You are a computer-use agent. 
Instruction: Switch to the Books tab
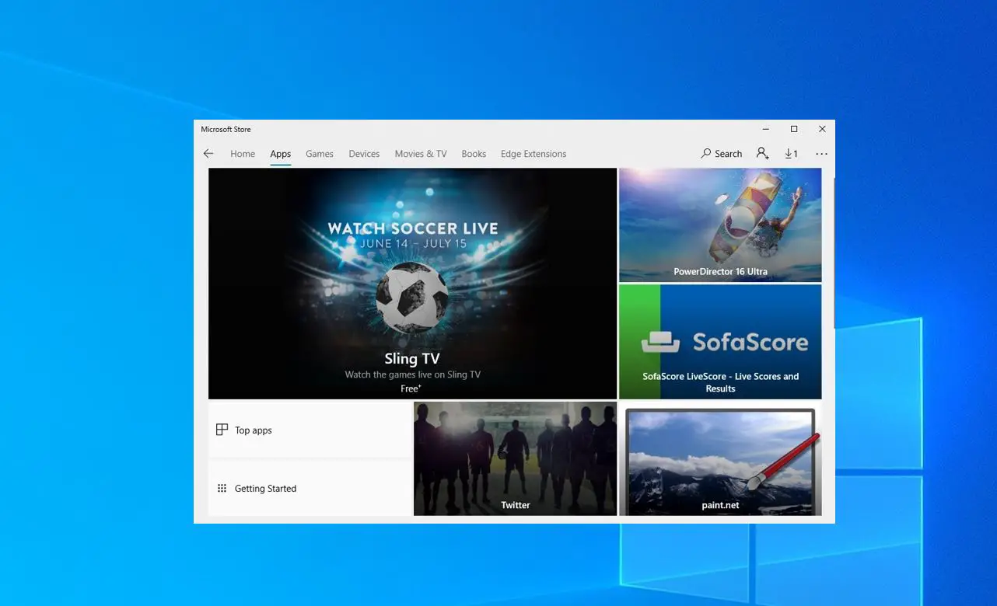point(474,154)
